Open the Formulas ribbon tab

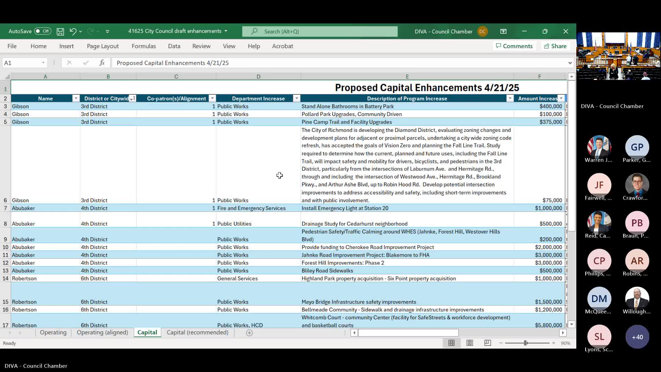click(x=144, y=46)
